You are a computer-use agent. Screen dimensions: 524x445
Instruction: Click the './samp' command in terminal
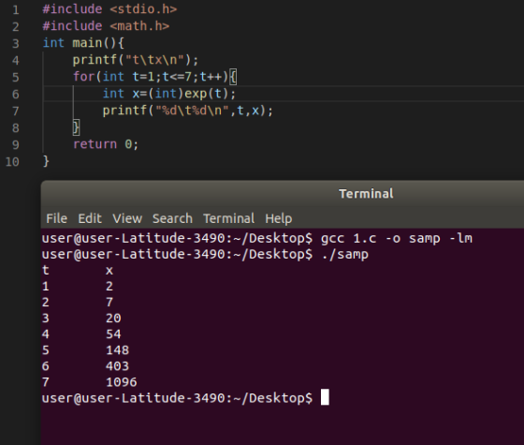[344, 255]
